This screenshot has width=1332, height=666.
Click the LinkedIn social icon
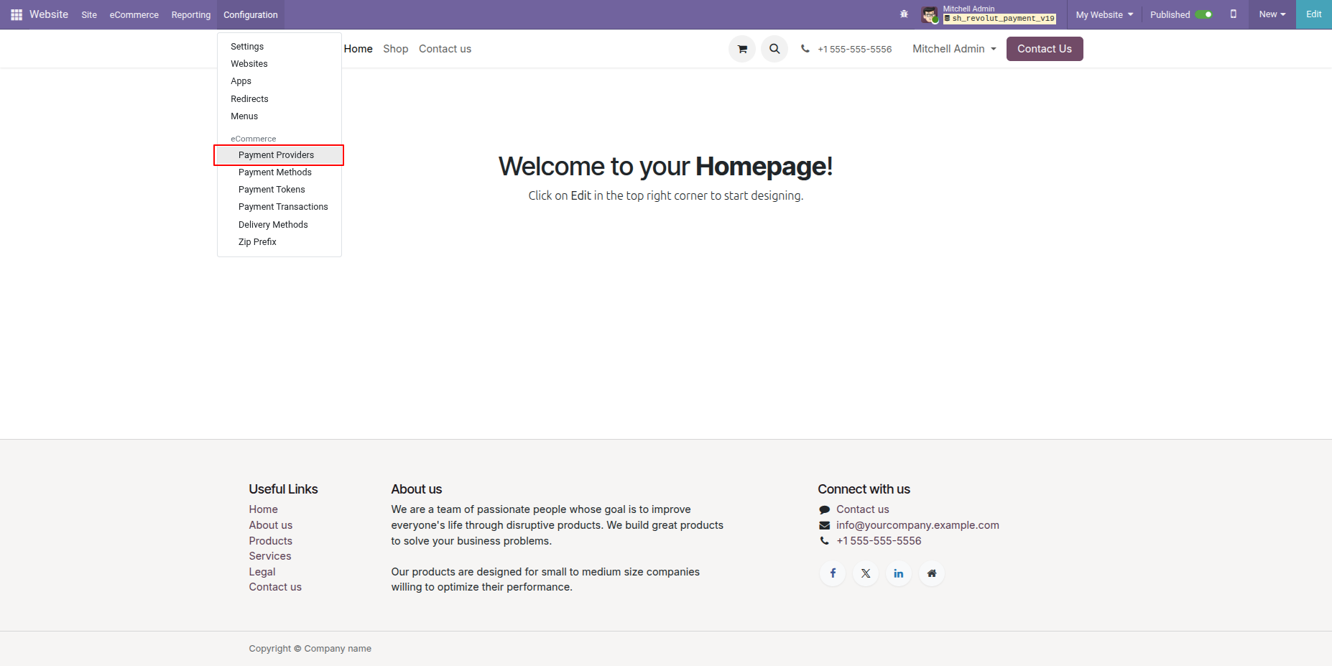tap(899, 573)
